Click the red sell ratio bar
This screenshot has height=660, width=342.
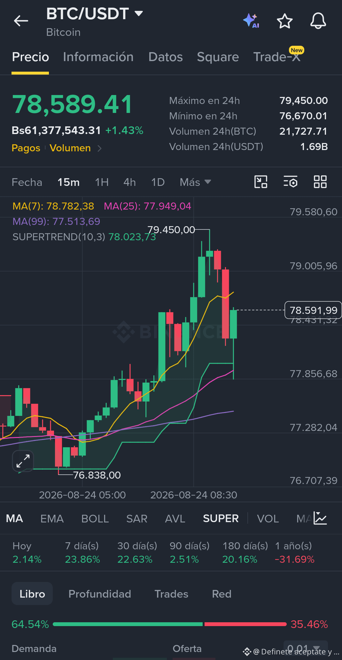(x=245, y=624)
